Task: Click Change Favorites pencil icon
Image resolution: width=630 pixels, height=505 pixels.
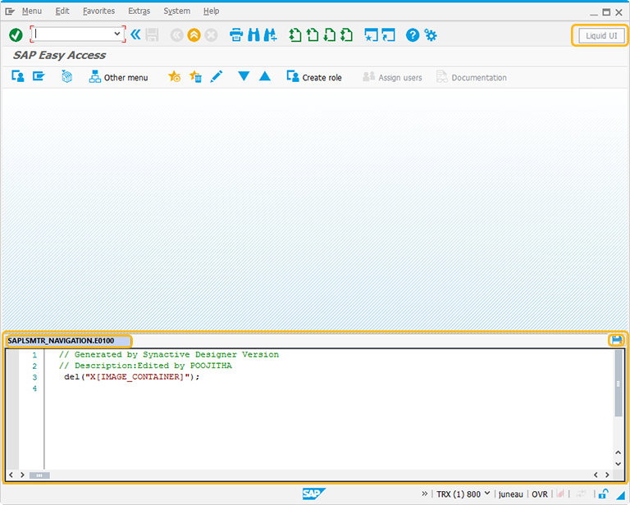Action: click(217, 76)
